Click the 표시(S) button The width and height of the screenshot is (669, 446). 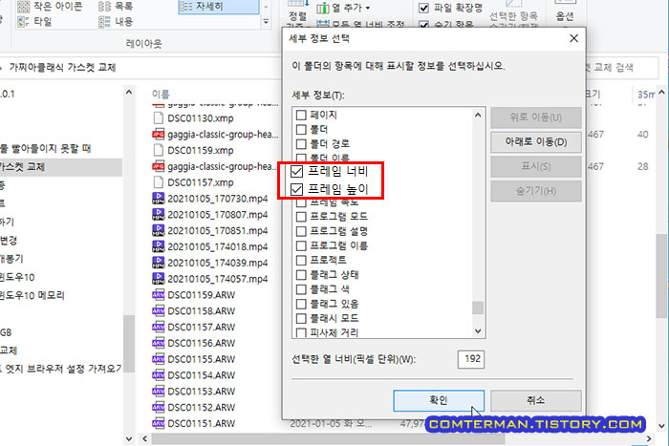(x=536, y=166)
